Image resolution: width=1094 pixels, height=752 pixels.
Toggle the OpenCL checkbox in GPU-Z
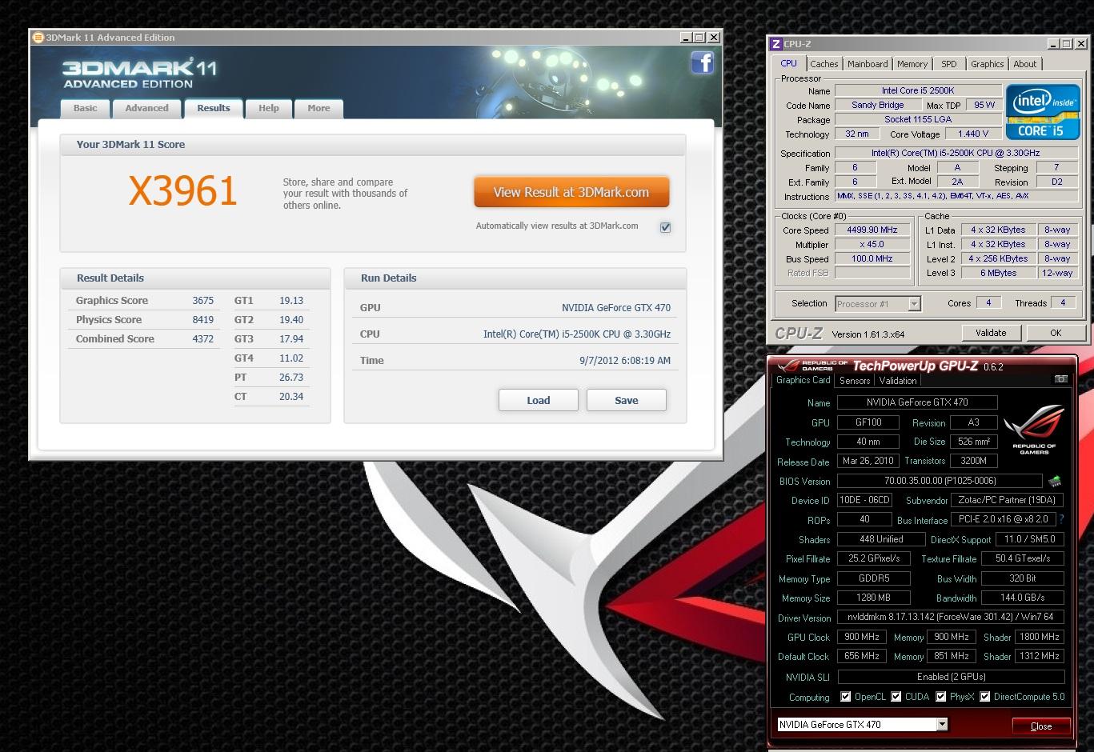pos(845,697)
